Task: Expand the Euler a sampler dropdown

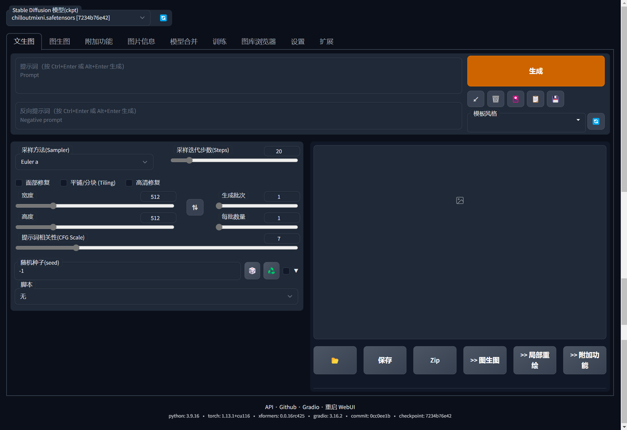Action: coord(84,162)
